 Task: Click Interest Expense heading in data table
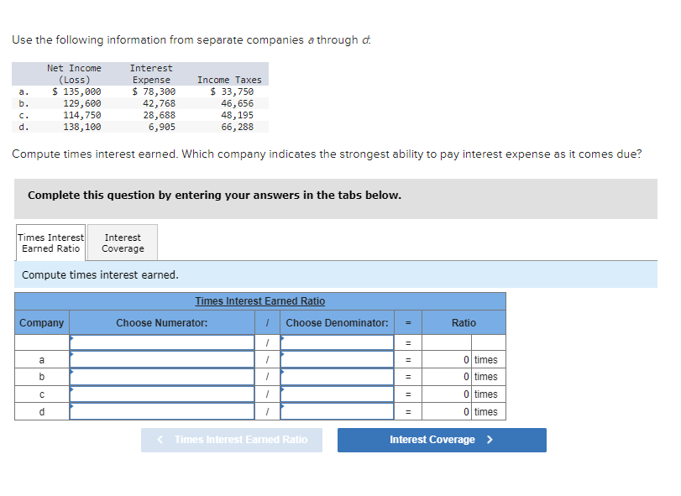pos(151,74)
